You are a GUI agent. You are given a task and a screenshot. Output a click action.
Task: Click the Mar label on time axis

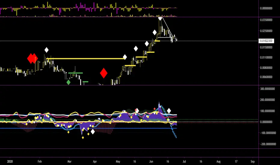pos(69,161)
